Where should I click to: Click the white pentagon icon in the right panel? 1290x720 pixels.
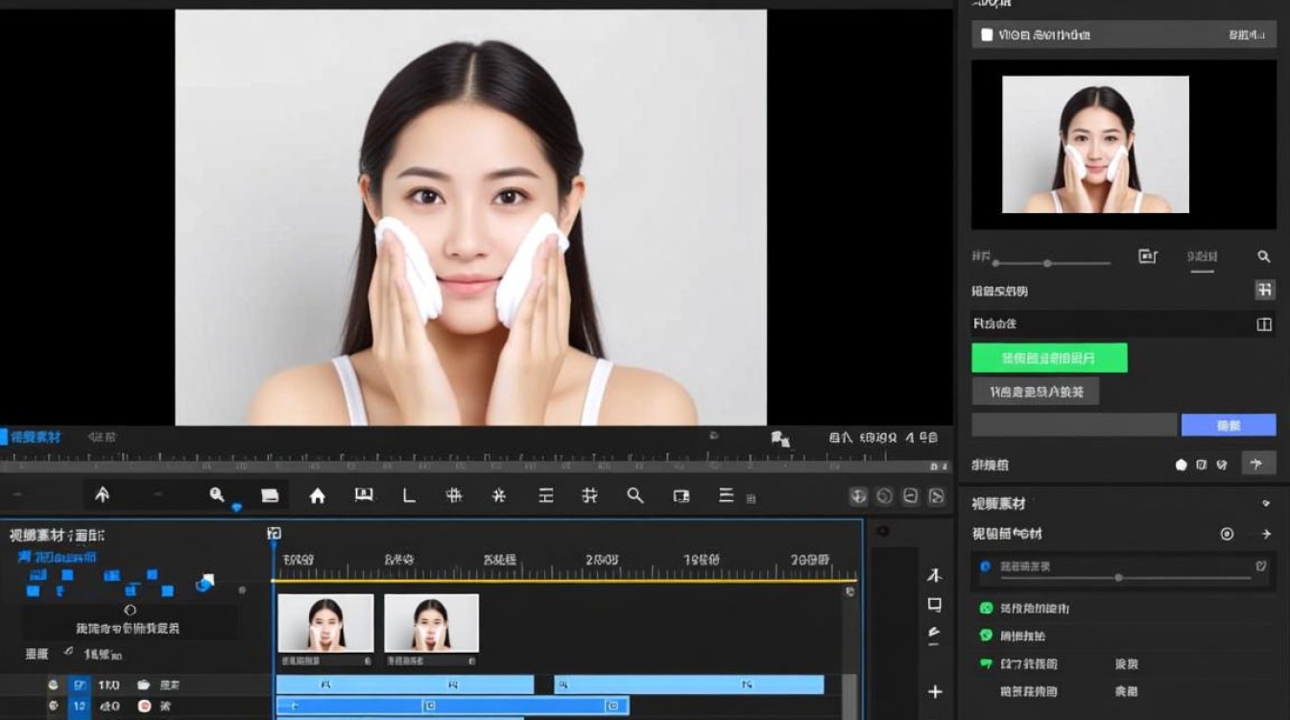(1182, 465)
